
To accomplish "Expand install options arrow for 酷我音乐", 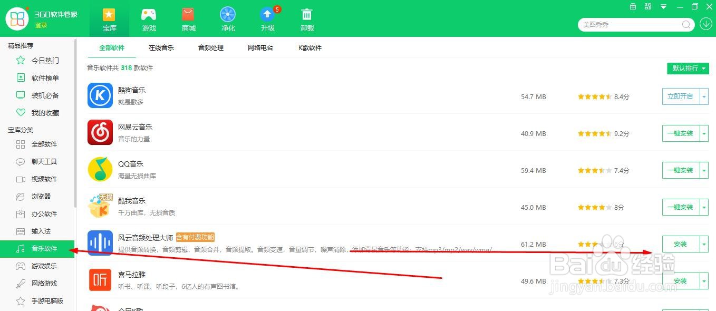I will coord(704,207).
